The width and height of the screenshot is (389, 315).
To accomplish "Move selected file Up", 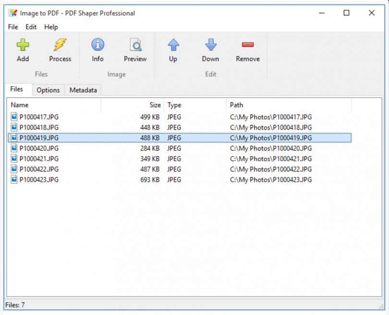I will pyautogui.click(x=173, y=45).
